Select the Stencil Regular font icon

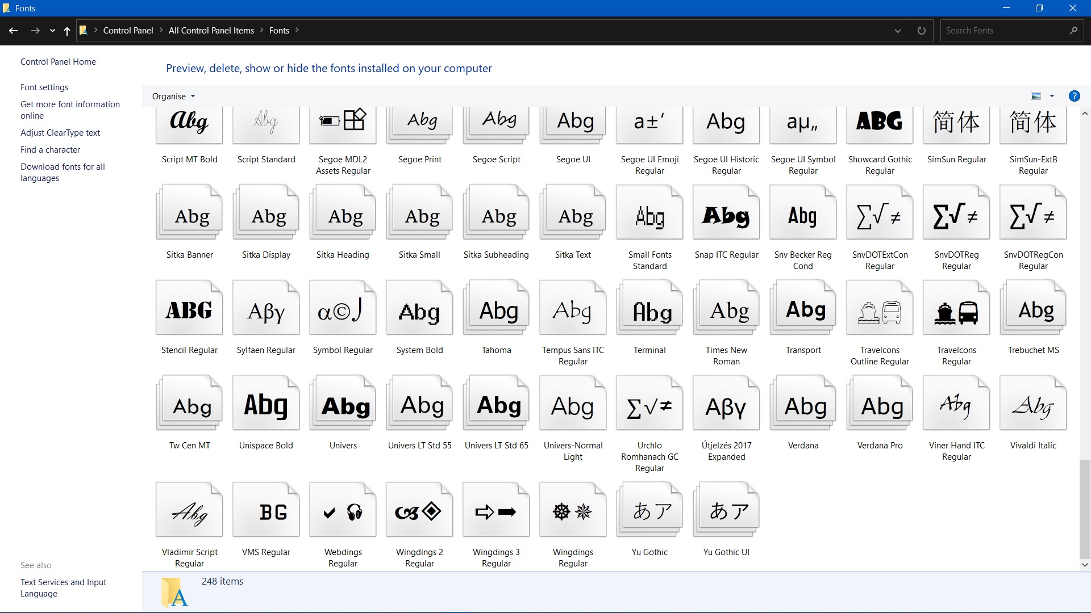pyautogui.click(x=189, y=308)
